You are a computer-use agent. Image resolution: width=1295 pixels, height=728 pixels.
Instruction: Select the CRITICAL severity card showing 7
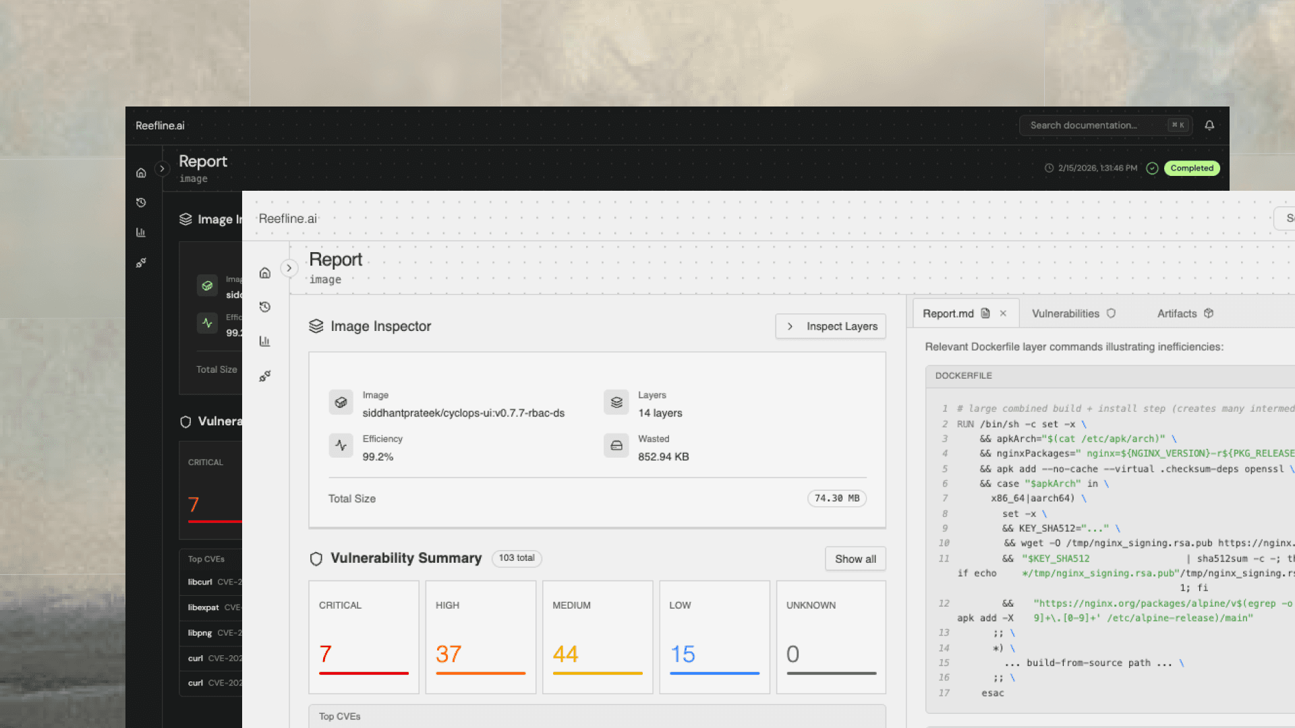tap(364, 637)
